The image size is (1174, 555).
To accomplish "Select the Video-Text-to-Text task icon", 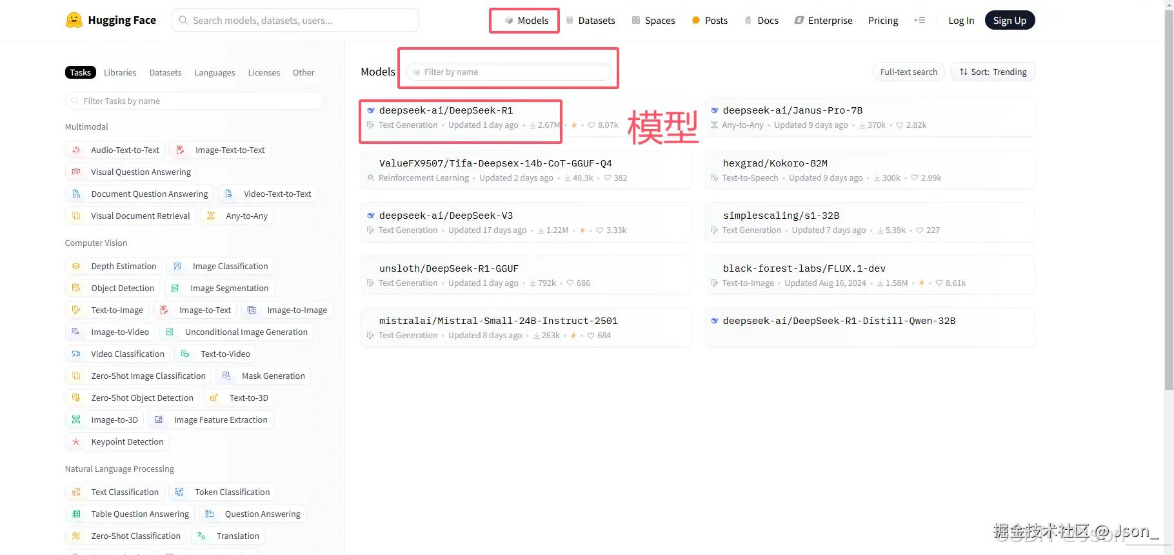I will pyautogui.click(x=229, y=194).
